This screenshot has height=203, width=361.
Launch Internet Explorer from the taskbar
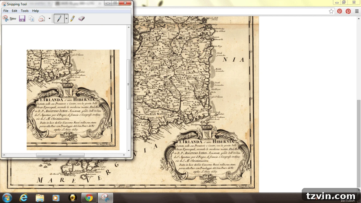coord(23,198)
